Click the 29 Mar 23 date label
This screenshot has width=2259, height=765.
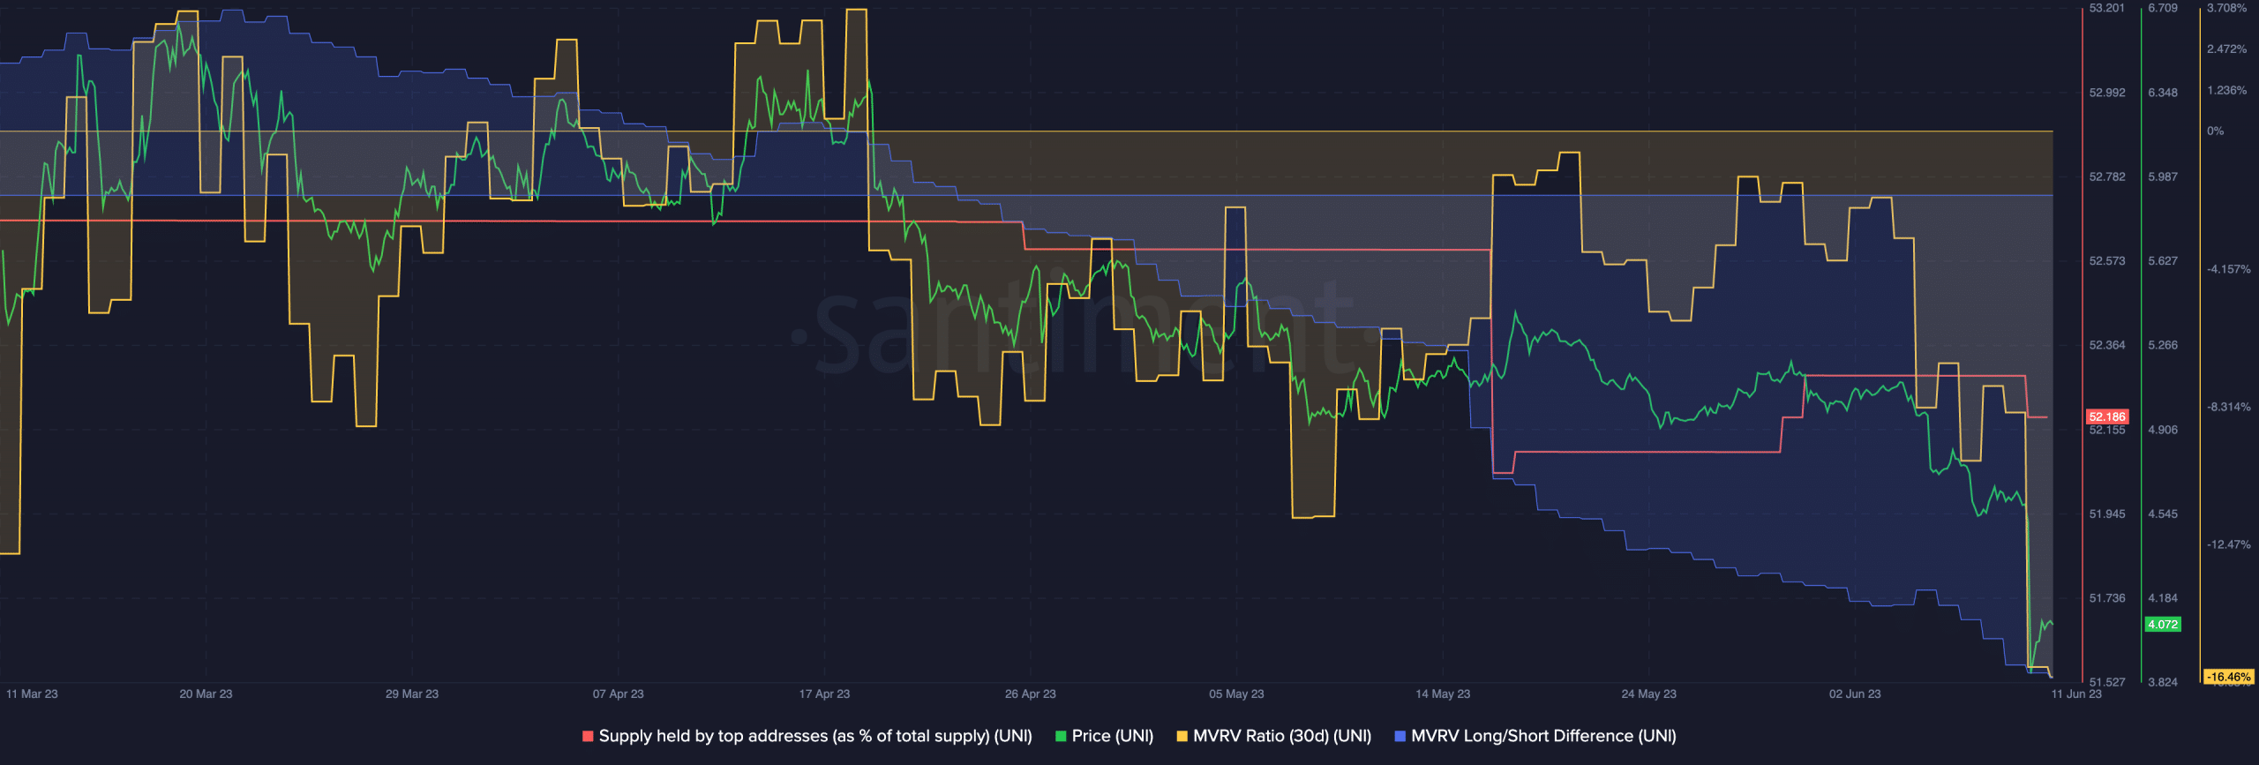pyautogui.click(x=412, y=694)
